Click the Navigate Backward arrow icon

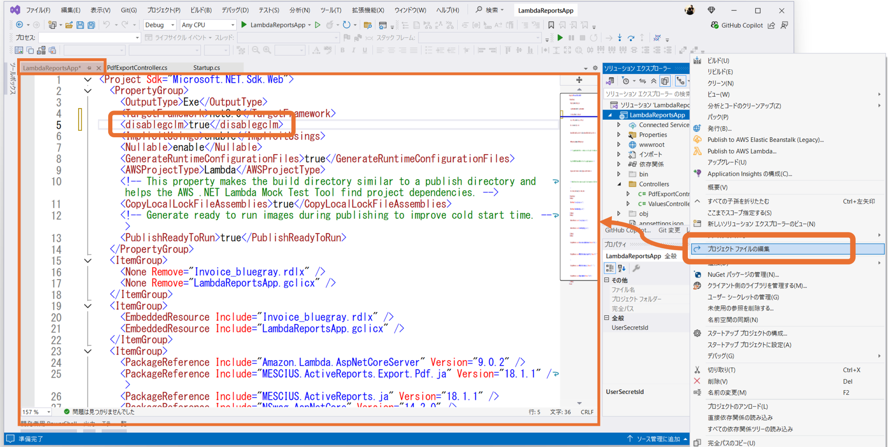point(19,25)
